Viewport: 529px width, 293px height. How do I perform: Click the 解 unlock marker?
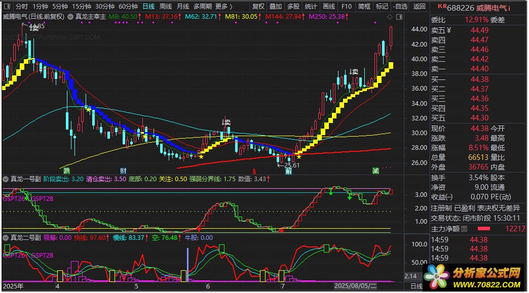(x=288, y=171)
